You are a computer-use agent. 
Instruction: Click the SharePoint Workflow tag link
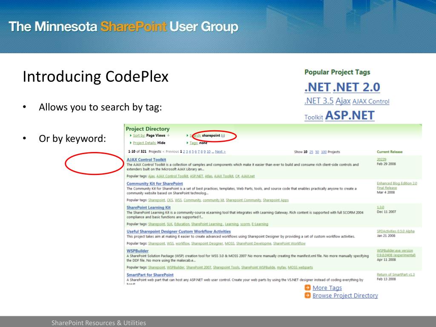[289, 243]
